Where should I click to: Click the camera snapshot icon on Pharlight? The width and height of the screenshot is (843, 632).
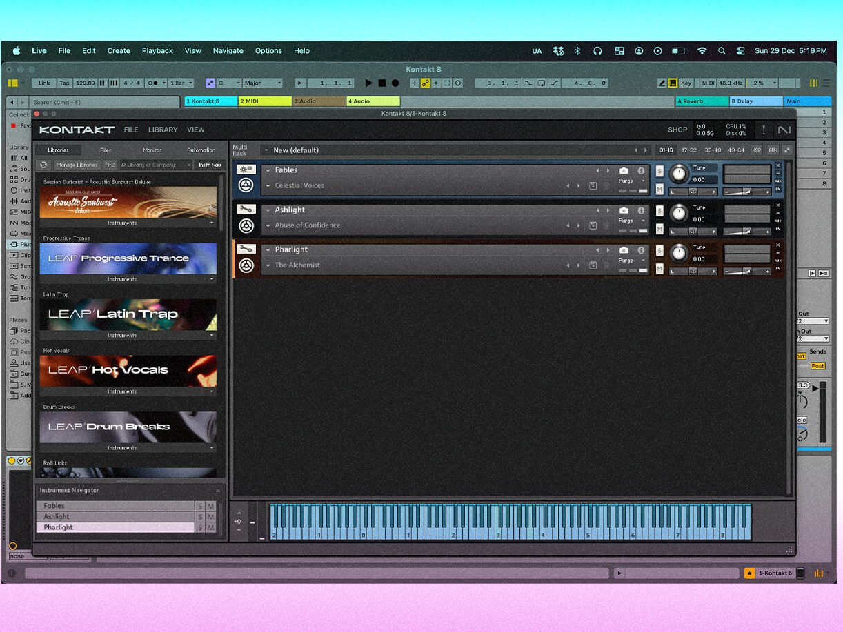[624, 250]
